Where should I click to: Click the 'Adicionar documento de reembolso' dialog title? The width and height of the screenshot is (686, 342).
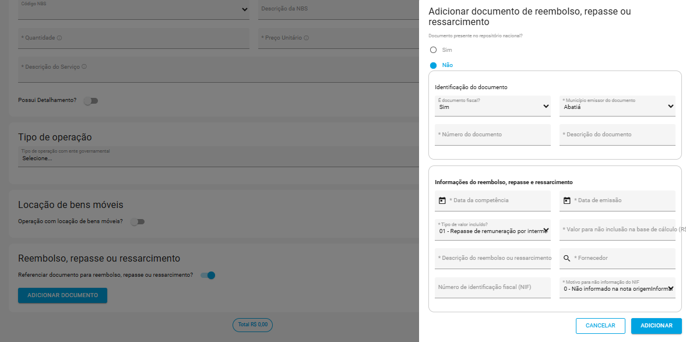click(530, 17)
